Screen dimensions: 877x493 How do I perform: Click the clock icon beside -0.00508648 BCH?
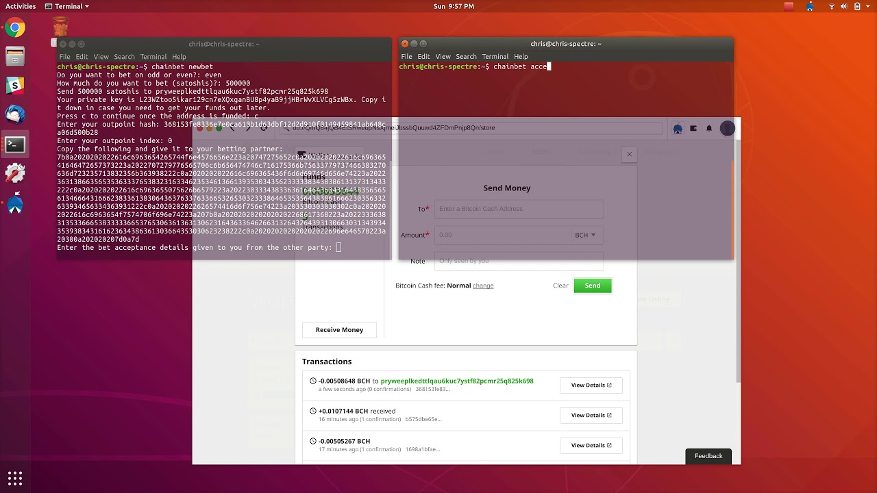point(313,381)
